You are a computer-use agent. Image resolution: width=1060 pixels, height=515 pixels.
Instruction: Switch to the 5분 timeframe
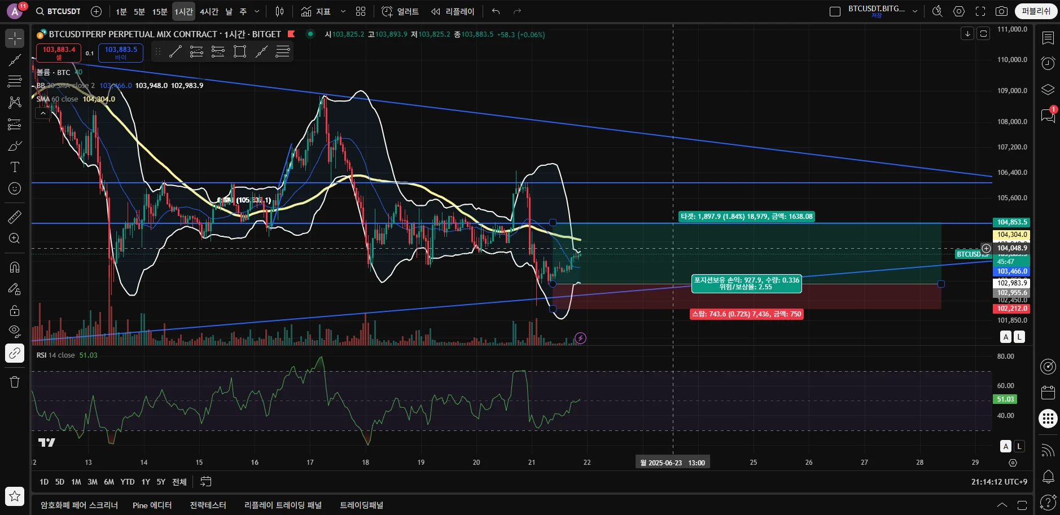click(x=139, y=11)
